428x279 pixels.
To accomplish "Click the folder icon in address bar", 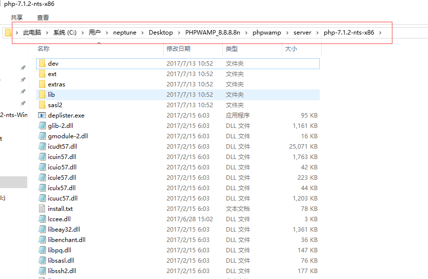I will 8,33.
